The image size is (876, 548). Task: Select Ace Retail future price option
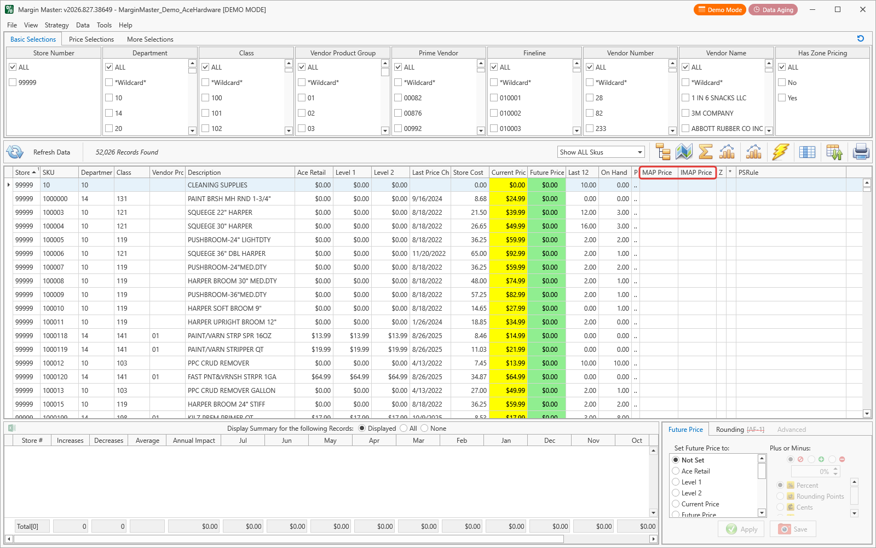676,471
